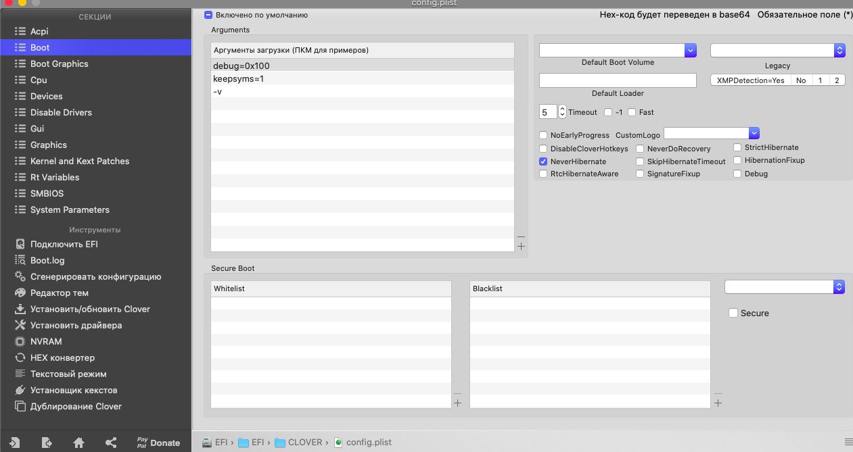Click the Timeout value field
The width and height of the screenshot is (853, 452).
click(x=548, y=112)
